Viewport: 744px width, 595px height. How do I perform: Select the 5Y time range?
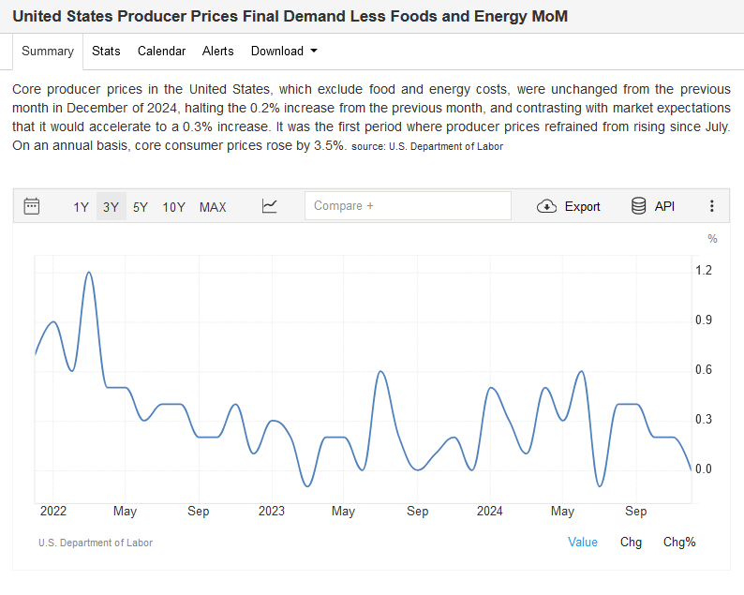pyautogui.click(x=141, y=207)
